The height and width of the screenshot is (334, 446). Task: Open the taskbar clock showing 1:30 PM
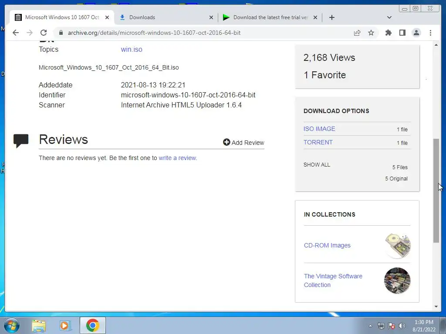pos(424,326)
